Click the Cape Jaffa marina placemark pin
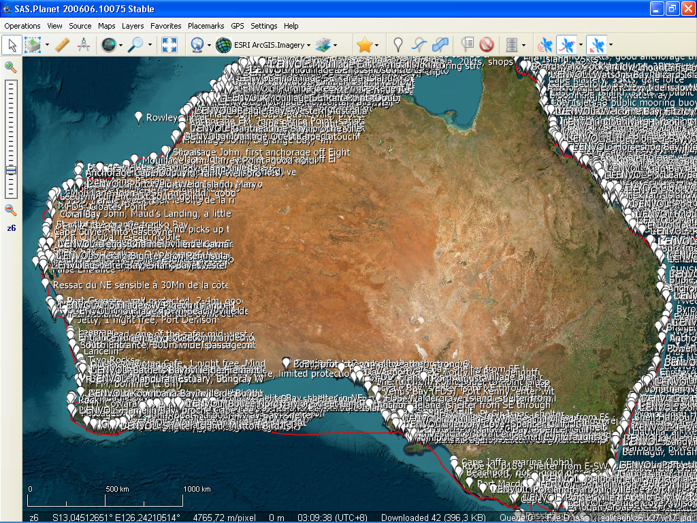 tap(454, 462)
